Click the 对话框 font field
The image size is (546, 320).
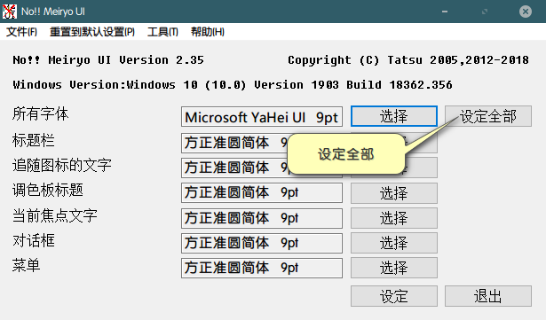262,243
